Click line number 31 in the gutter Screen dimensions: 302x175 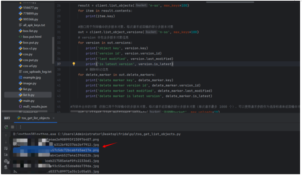59,32
